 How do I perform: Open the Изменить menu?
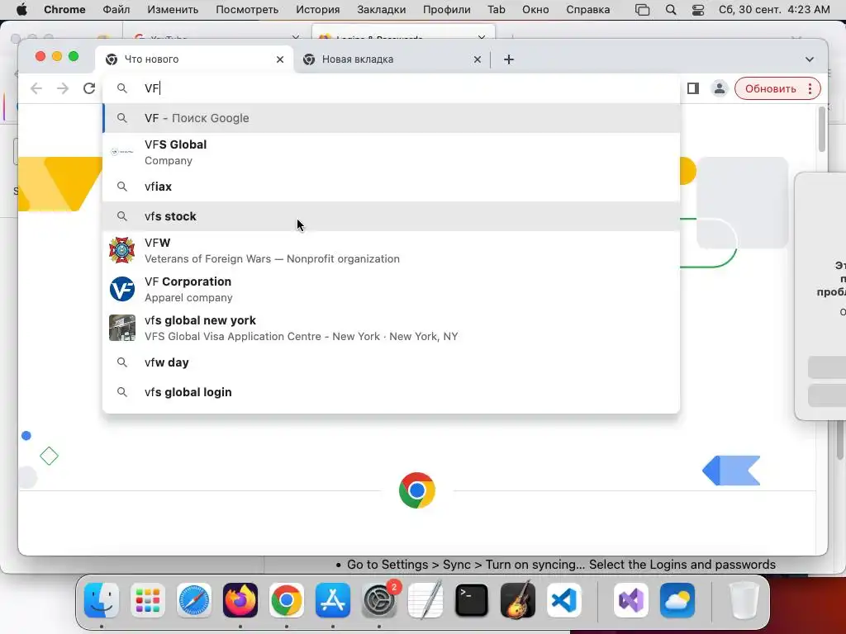point(173,10)
